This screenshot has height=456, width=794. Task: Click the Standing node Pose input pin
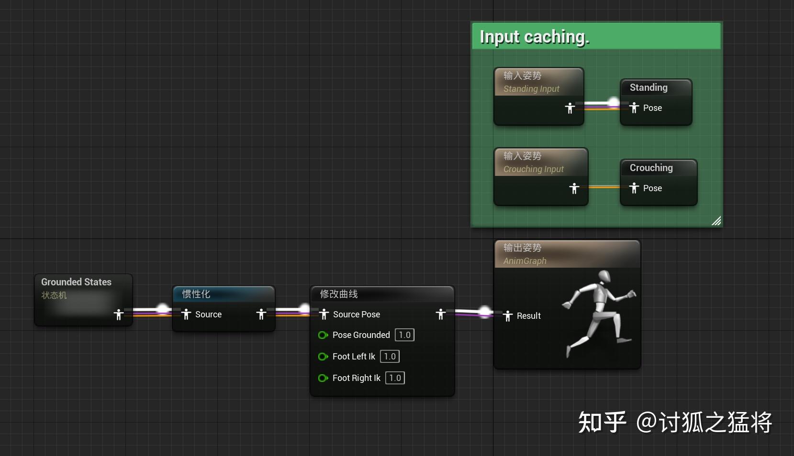635,108
